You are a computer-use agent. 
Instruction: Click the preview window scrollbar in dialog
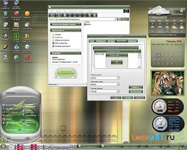140,60
